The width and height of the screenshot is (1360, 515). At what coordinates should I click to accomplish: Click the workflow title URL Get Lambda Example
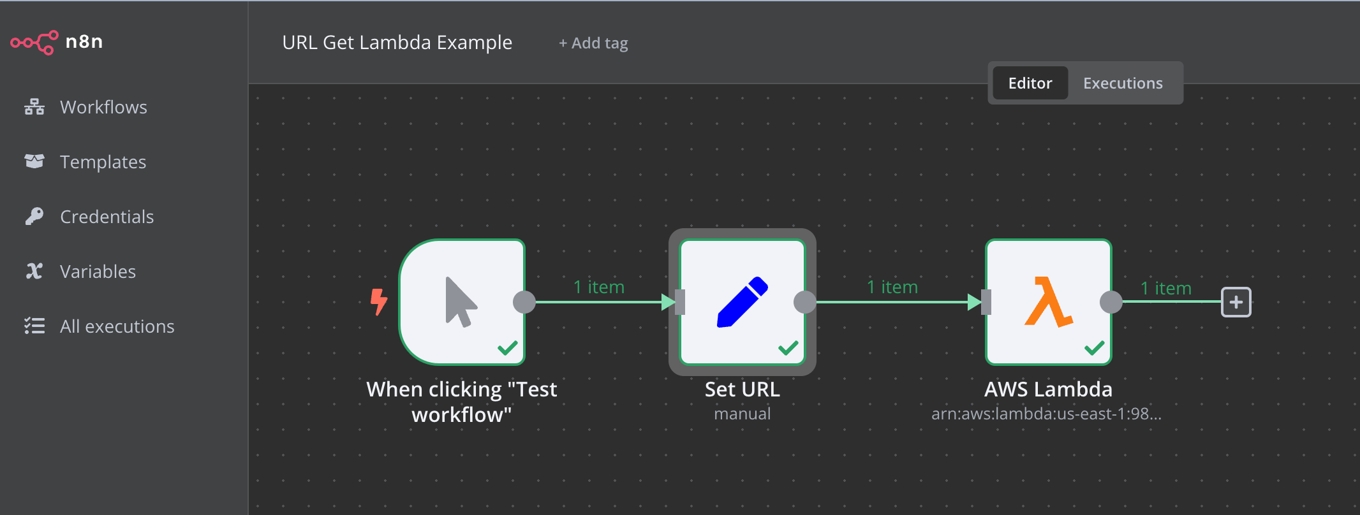(x=397, y=42)
